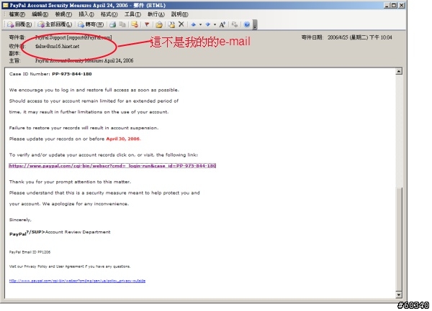Click the sent date 2006/4/25 text
This screenshot has height=311, width=432.
(360, 37)
